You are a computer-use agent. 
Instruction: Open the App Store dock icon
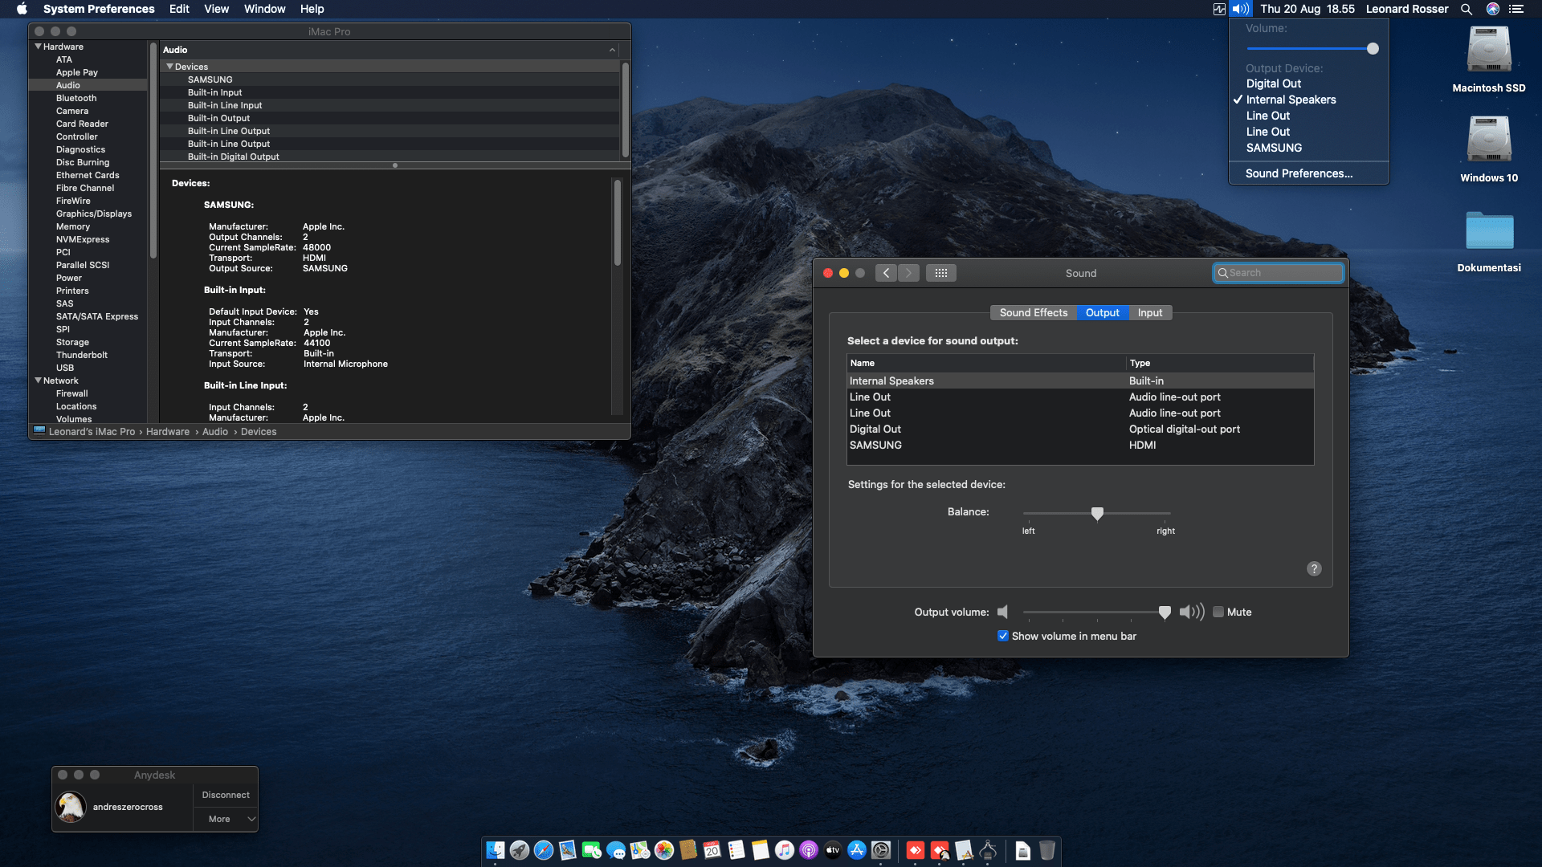point(857,850)
